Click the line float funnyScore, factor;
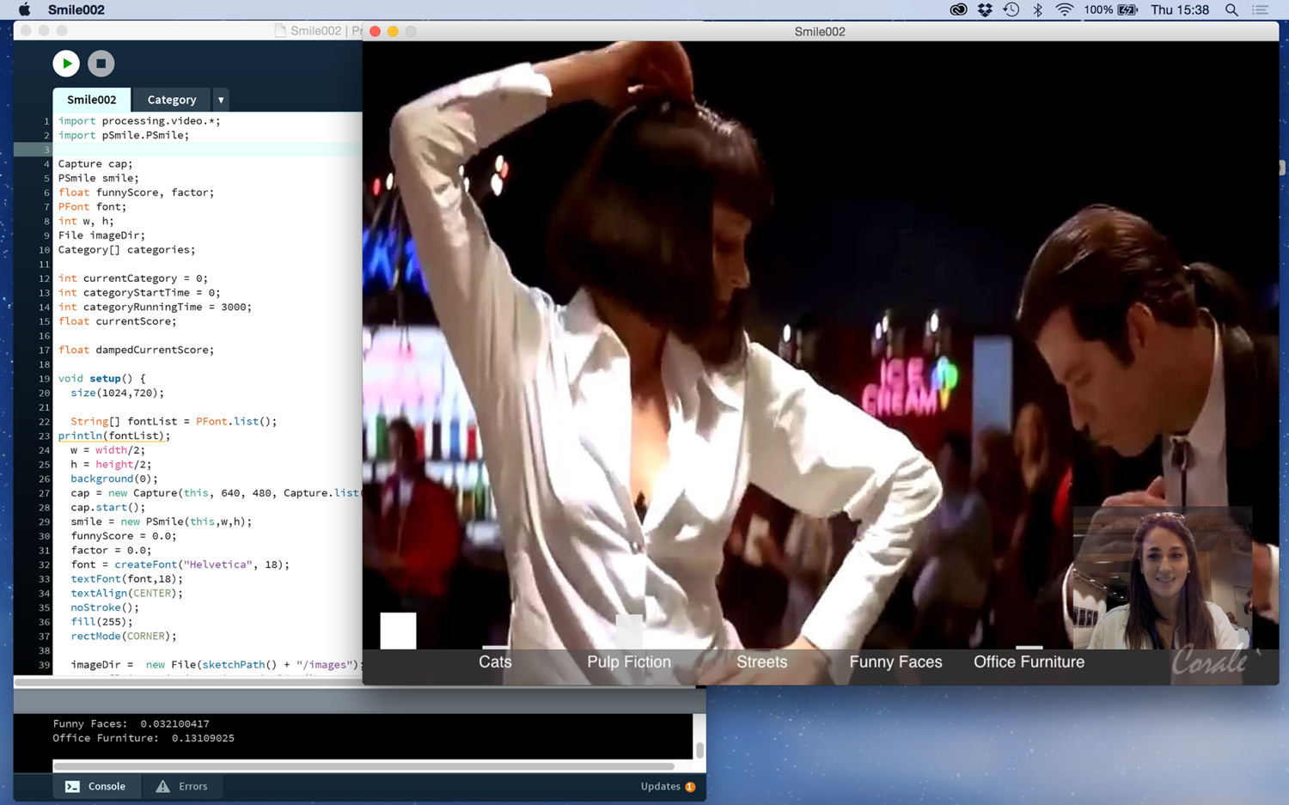Image resolution: width=1289 pixels, height=805 pixels. [136, 192]
